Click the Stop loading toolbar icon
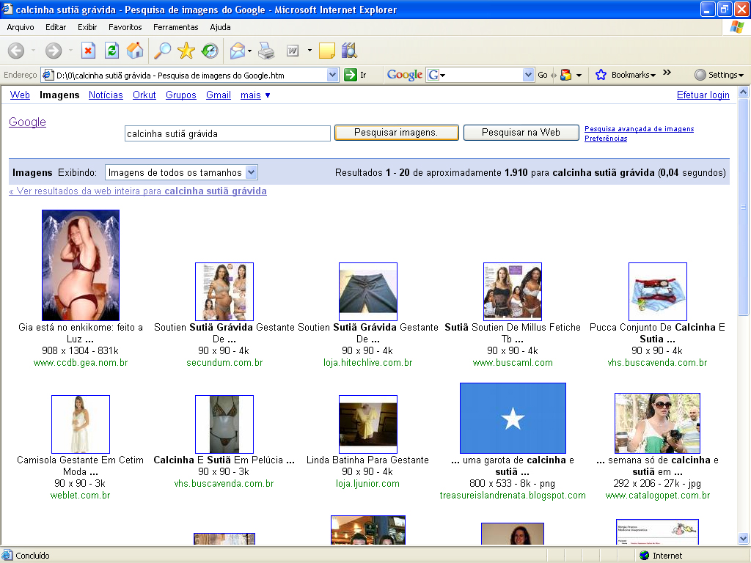The image size is (751, 563). click(x=88, y=51)
